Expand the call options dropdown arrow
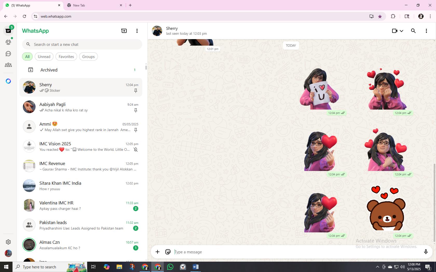The height and width of the screenshot is (272, 436). (401, 31)
